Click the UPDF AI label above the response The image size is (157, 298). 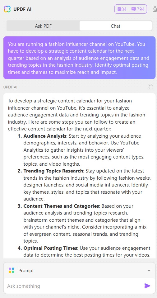(x=10, y=87)
